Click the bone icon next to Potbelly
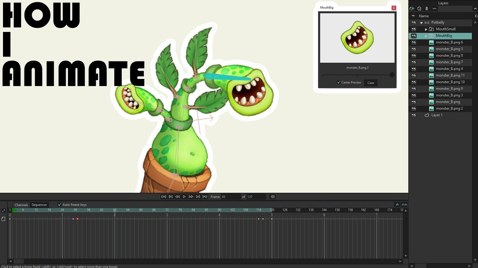 click(427, 22)
